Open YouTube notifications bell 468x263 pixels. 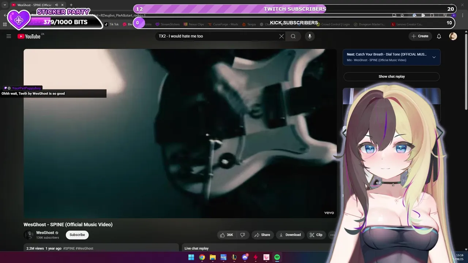pos(439,36)
